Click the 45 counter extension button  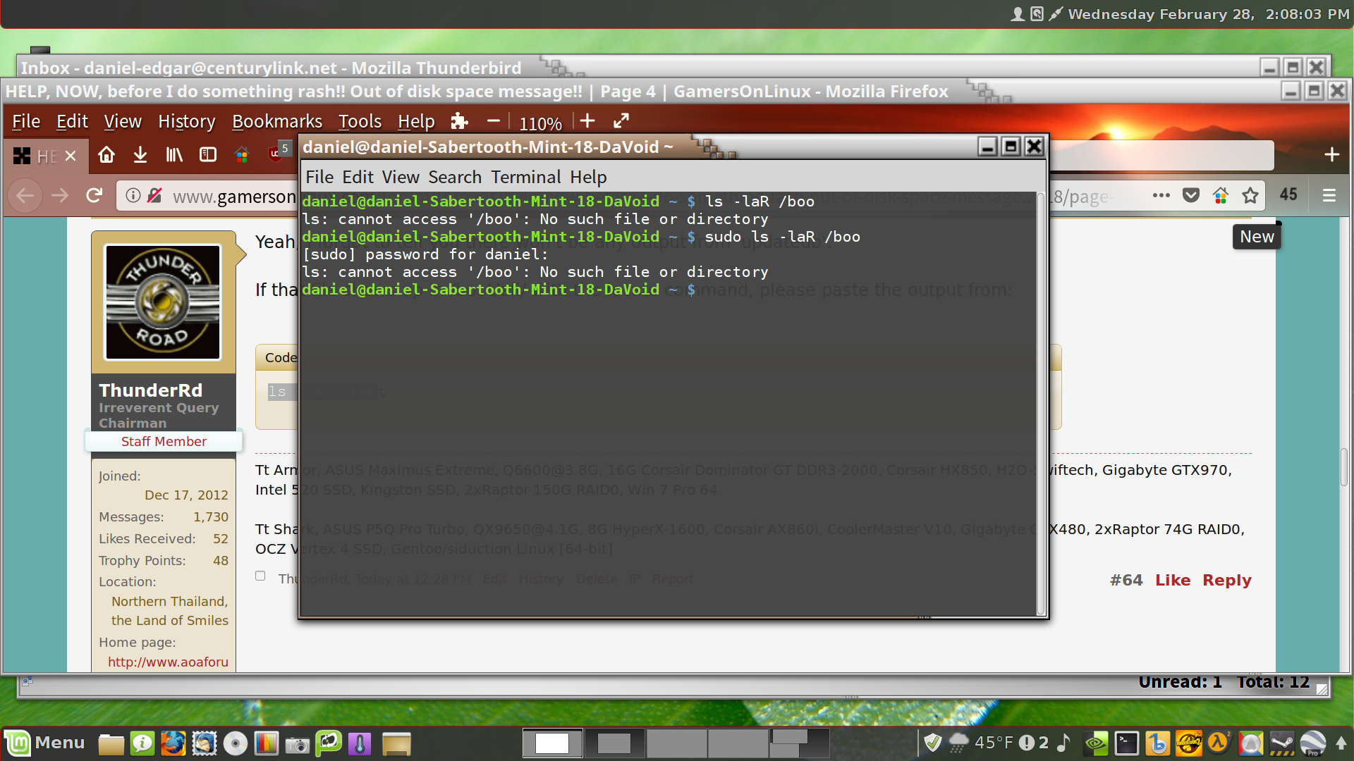(1288, 195)
